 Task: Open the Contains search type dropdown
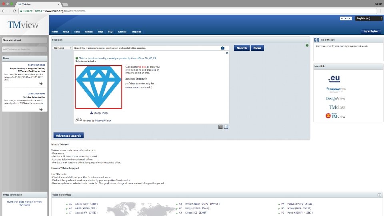point(62,48)
